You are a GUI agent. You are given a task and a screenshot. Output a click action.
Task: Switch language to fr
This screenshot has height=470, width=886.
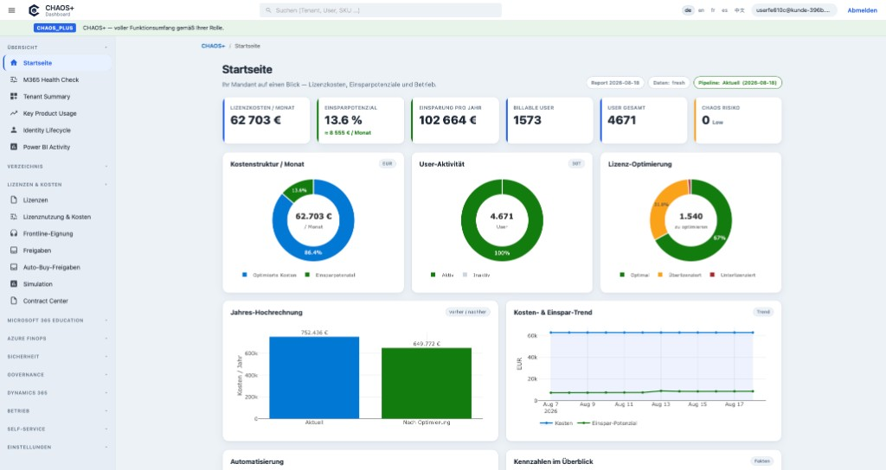713,10
